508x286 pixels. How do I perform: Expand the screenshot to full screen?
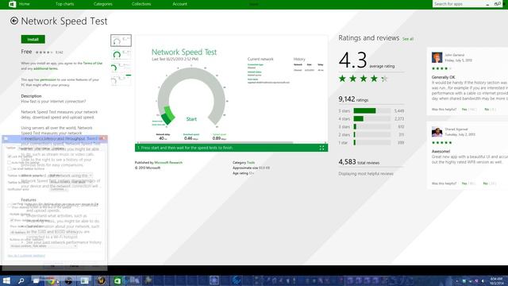tap(321, 148)
